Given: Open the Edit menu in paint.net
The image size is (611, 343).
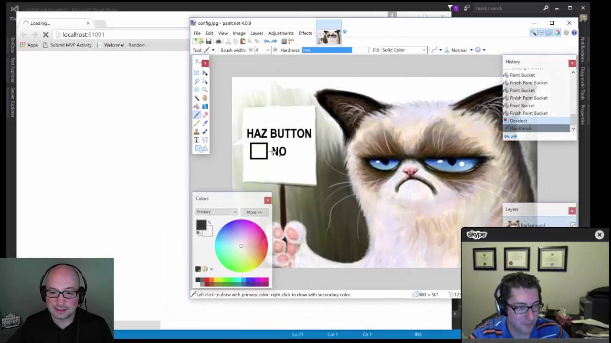Looking at the screenshot, I should [210, 33].
